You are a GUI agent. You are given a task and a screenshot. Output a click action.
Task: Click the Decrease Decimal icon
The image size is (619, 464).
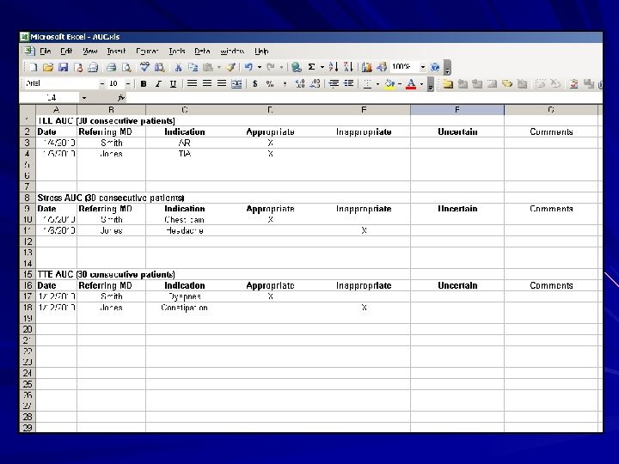315,83
